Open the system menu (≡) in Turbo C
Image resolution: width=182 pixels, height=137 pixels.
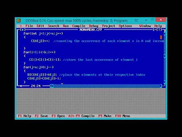[x=21, y=26]
